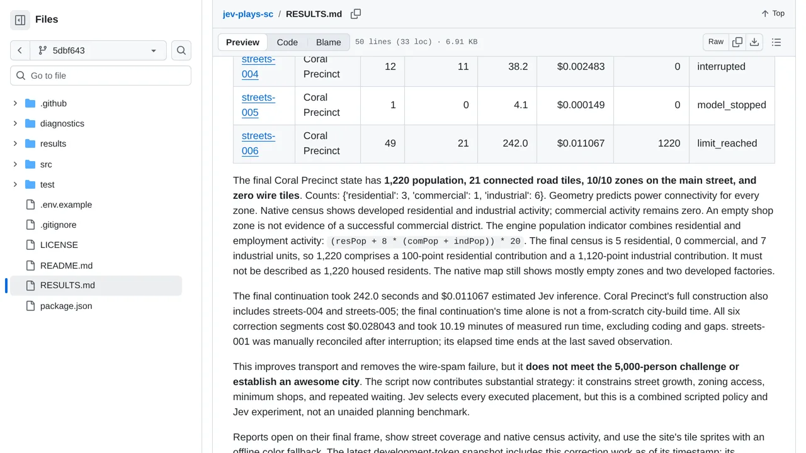Jump to Top of file
Screen dimensions: 806x453
pos(773,14)
